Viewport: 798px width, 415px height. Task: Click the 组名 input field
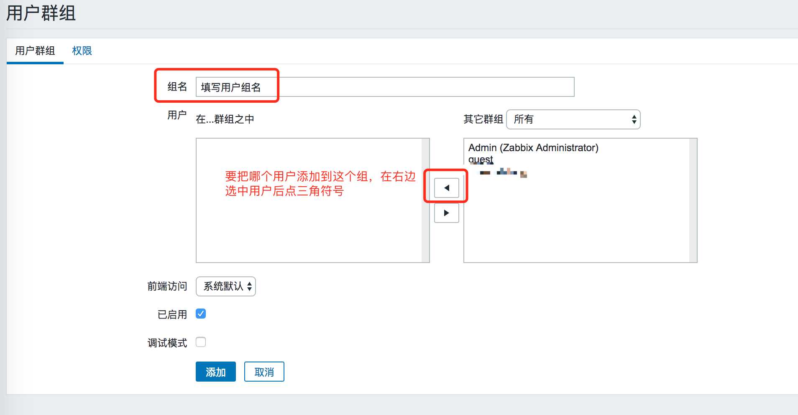385,87
